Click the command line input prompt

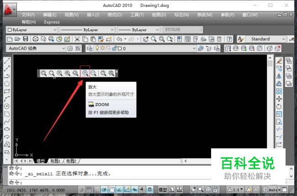coord(110,183)
